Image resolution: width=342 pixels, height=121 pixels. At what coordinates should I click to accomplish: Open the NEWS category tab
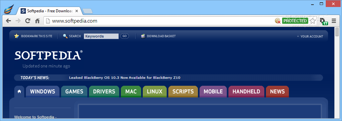(x=278, y=91)
